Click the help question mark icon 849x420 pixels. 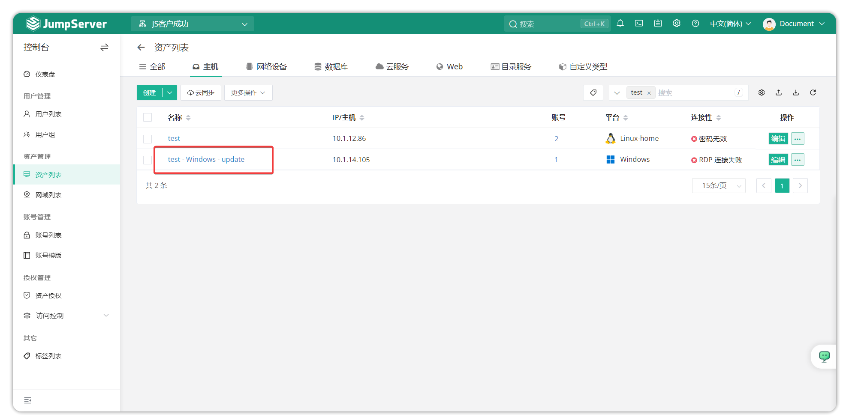[x=695, y=24]
